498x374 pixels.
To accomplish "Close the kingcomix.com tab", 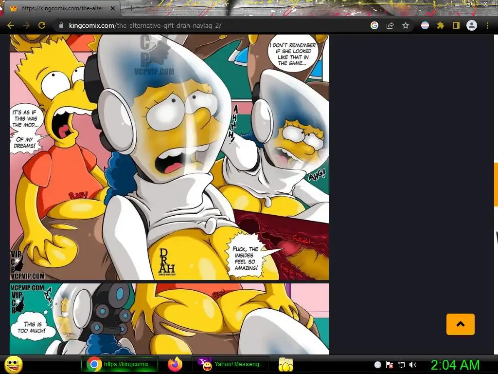I will (113, 8).
